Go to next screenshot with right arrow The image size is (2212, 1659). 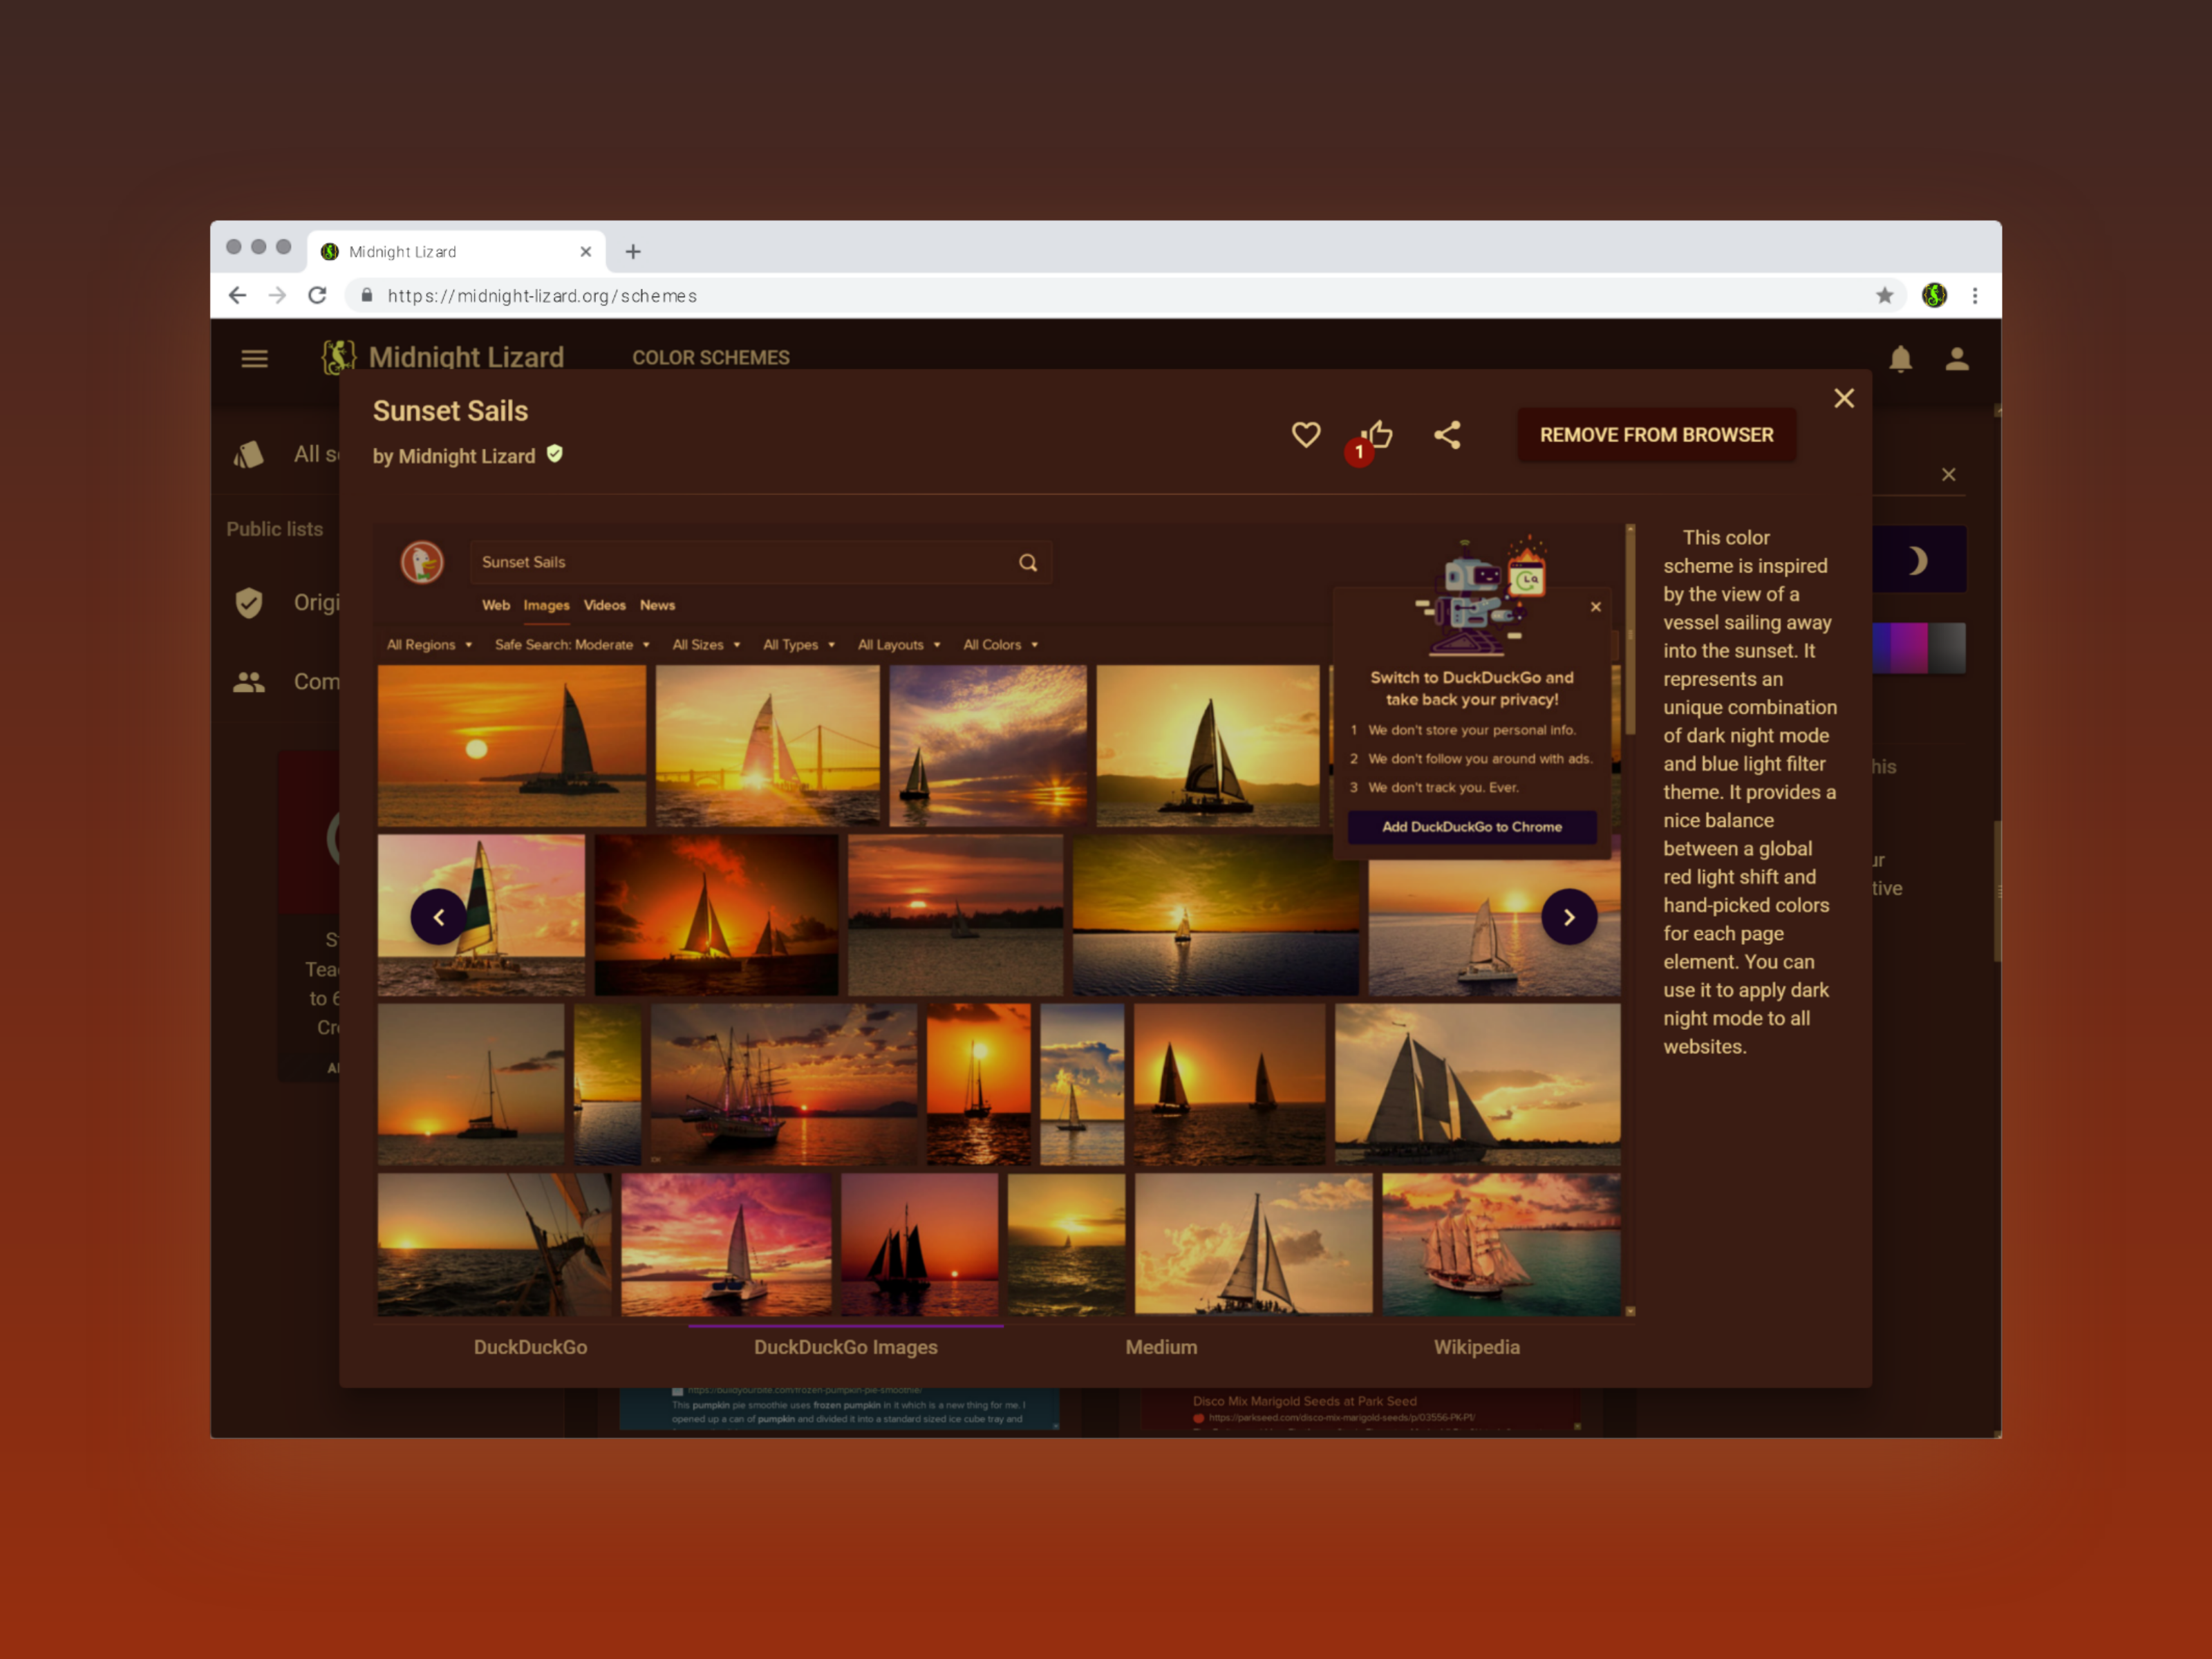point(1568,917)
